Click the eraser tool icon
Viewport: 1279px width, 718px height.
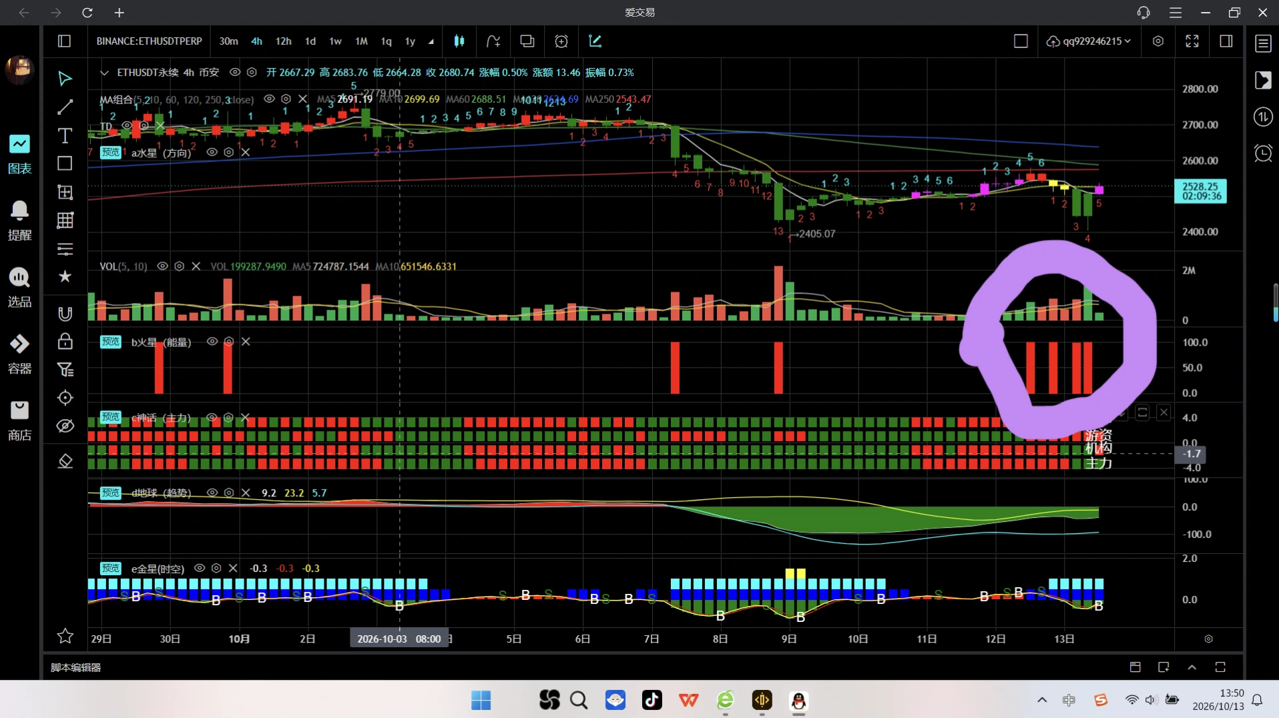tap(65, 461)
